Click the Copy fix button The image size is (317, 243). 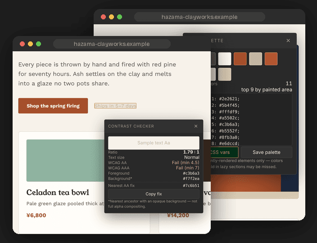click(x=154, y=194)
